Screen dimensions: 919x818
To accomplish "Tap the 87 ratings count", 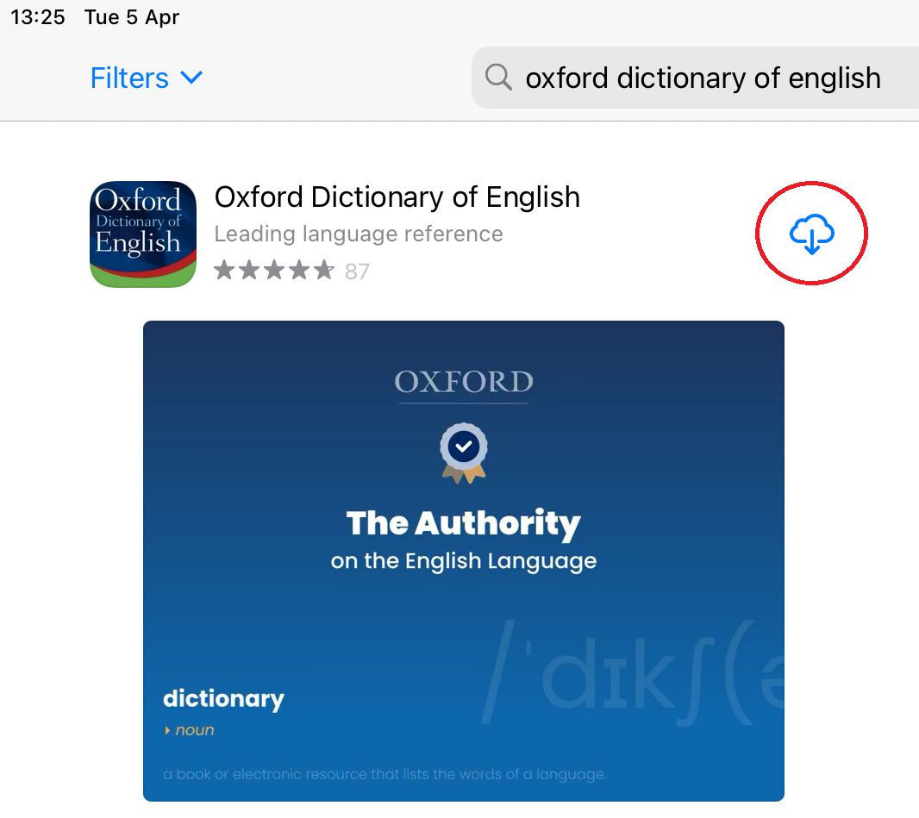I will [x=357, y=272].
